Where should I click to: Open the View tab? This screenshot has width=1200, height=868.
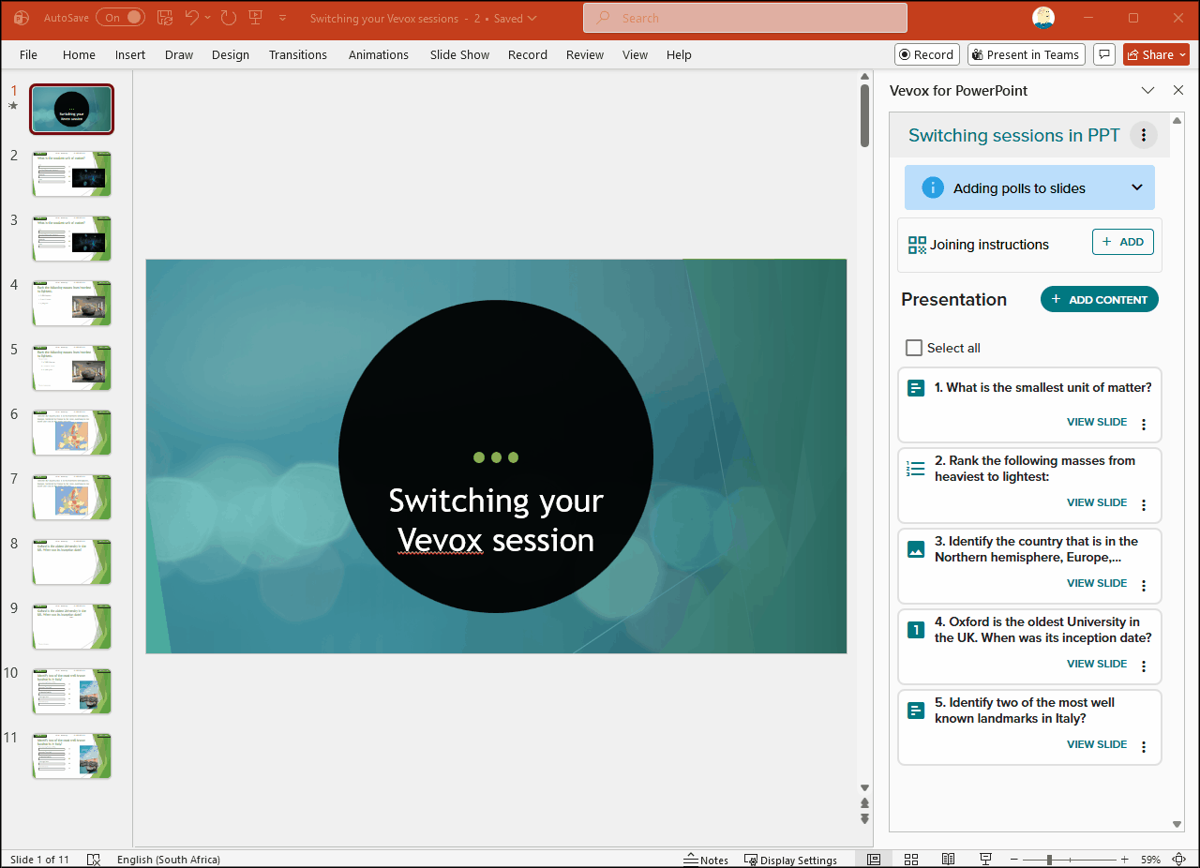click(635, 54)
